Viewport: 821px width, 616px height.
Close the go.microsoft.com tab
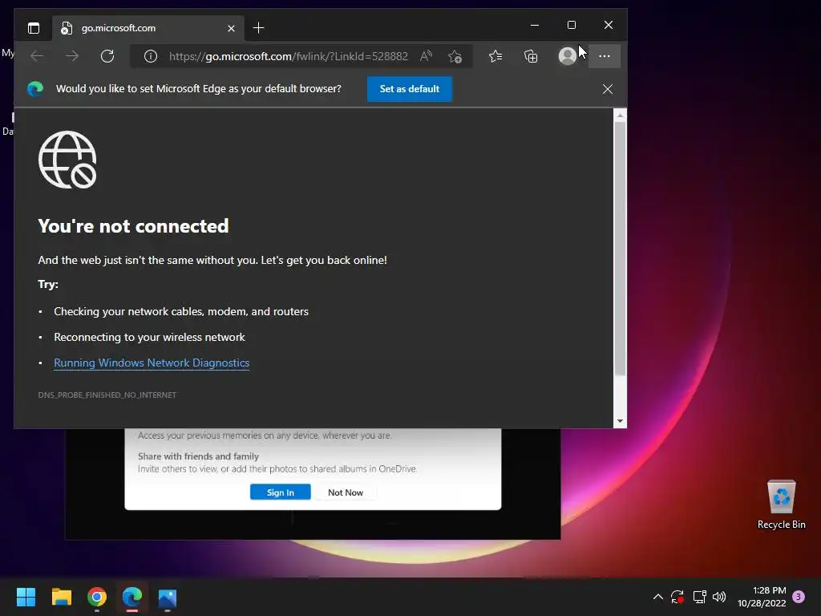[231, 28]
